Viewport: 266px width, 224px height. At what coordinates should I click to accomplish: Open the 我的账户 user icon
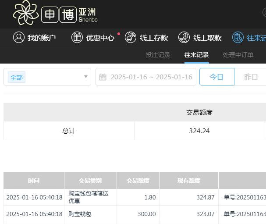click(x=19, y=37)
